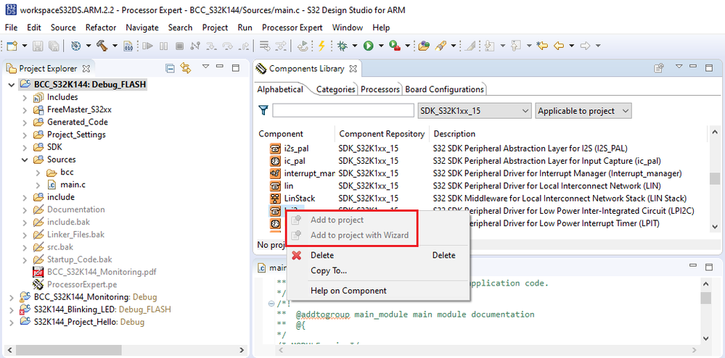Toggle Link with Editor in Project Explorer
This screenshot has width=725, height=358.
pyautogui.click(x=185, y=68)
